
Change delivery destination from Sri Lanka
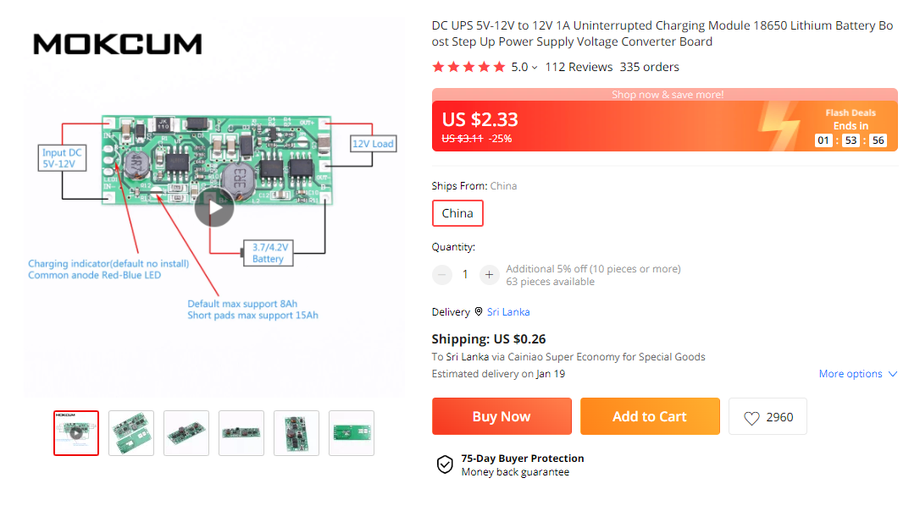pos(508,311)
